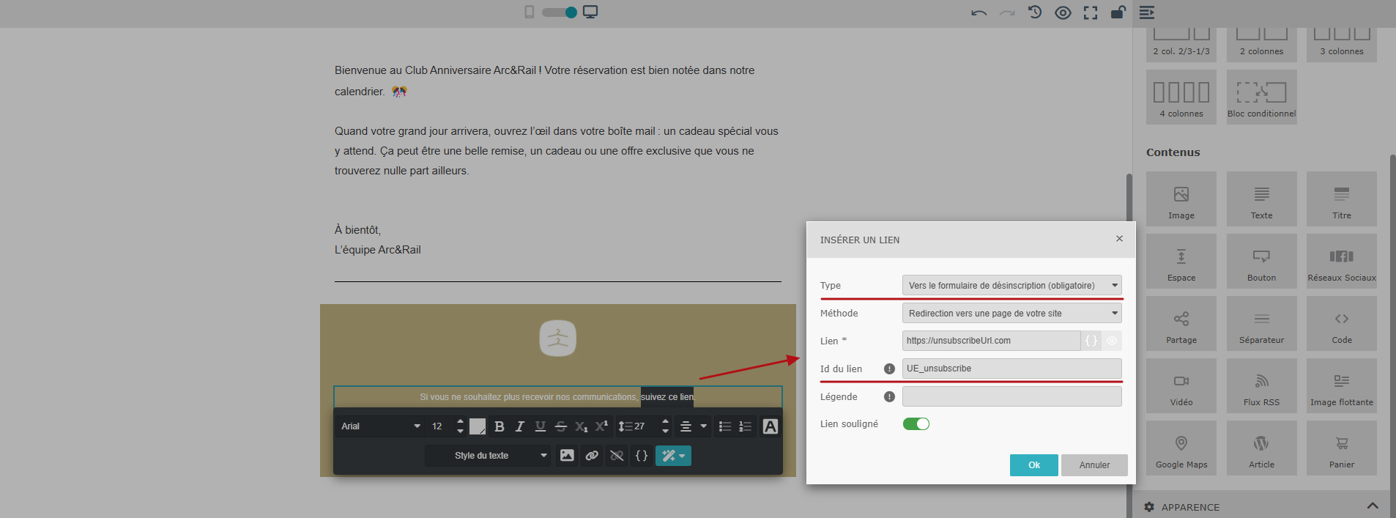Open the magic wand tools dropdown
The height and width of the screenshot is (518, 1396).
673,456
